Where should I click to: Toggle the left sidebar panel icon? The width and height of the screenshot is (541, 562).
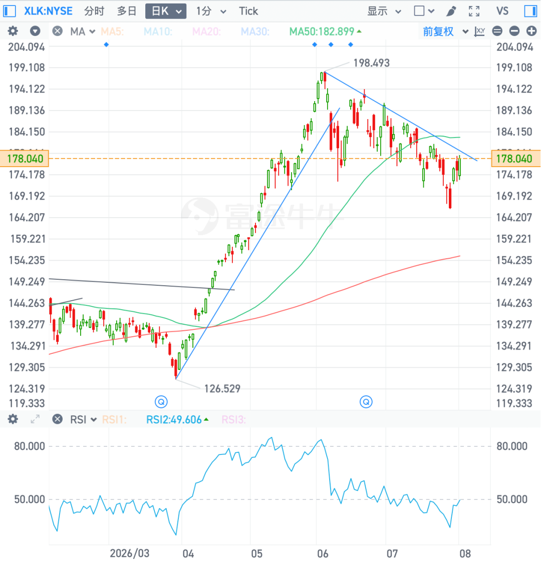10,11
